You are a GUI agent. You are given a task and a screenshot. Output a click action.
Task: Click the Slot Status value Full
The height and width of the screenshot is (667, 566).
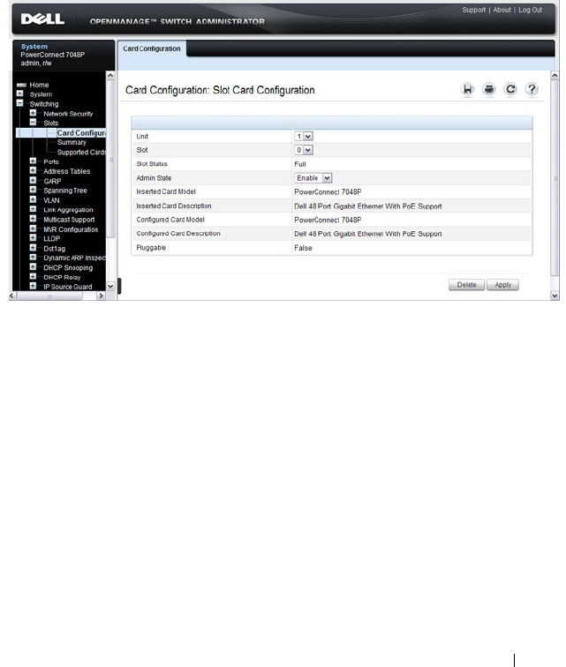300,164
